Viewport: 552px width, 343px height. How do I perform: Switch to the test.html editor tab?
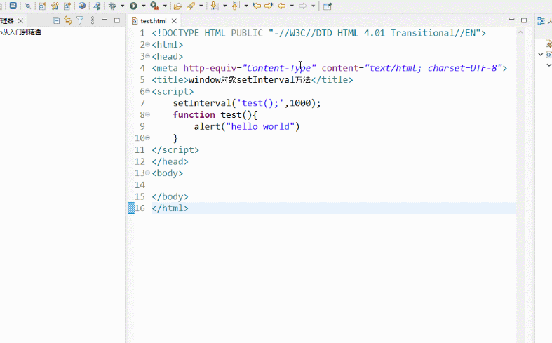(154, 21)
